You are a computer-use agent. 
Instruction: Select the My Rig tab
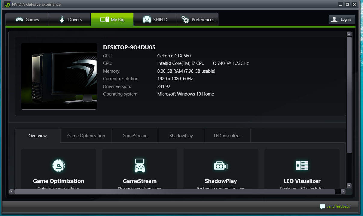pos(112,20)
